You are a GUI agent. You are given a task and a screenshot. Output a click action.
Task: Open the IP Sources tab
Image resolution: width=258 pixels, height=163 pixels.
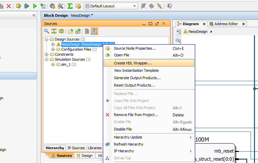tap(76, 148)
